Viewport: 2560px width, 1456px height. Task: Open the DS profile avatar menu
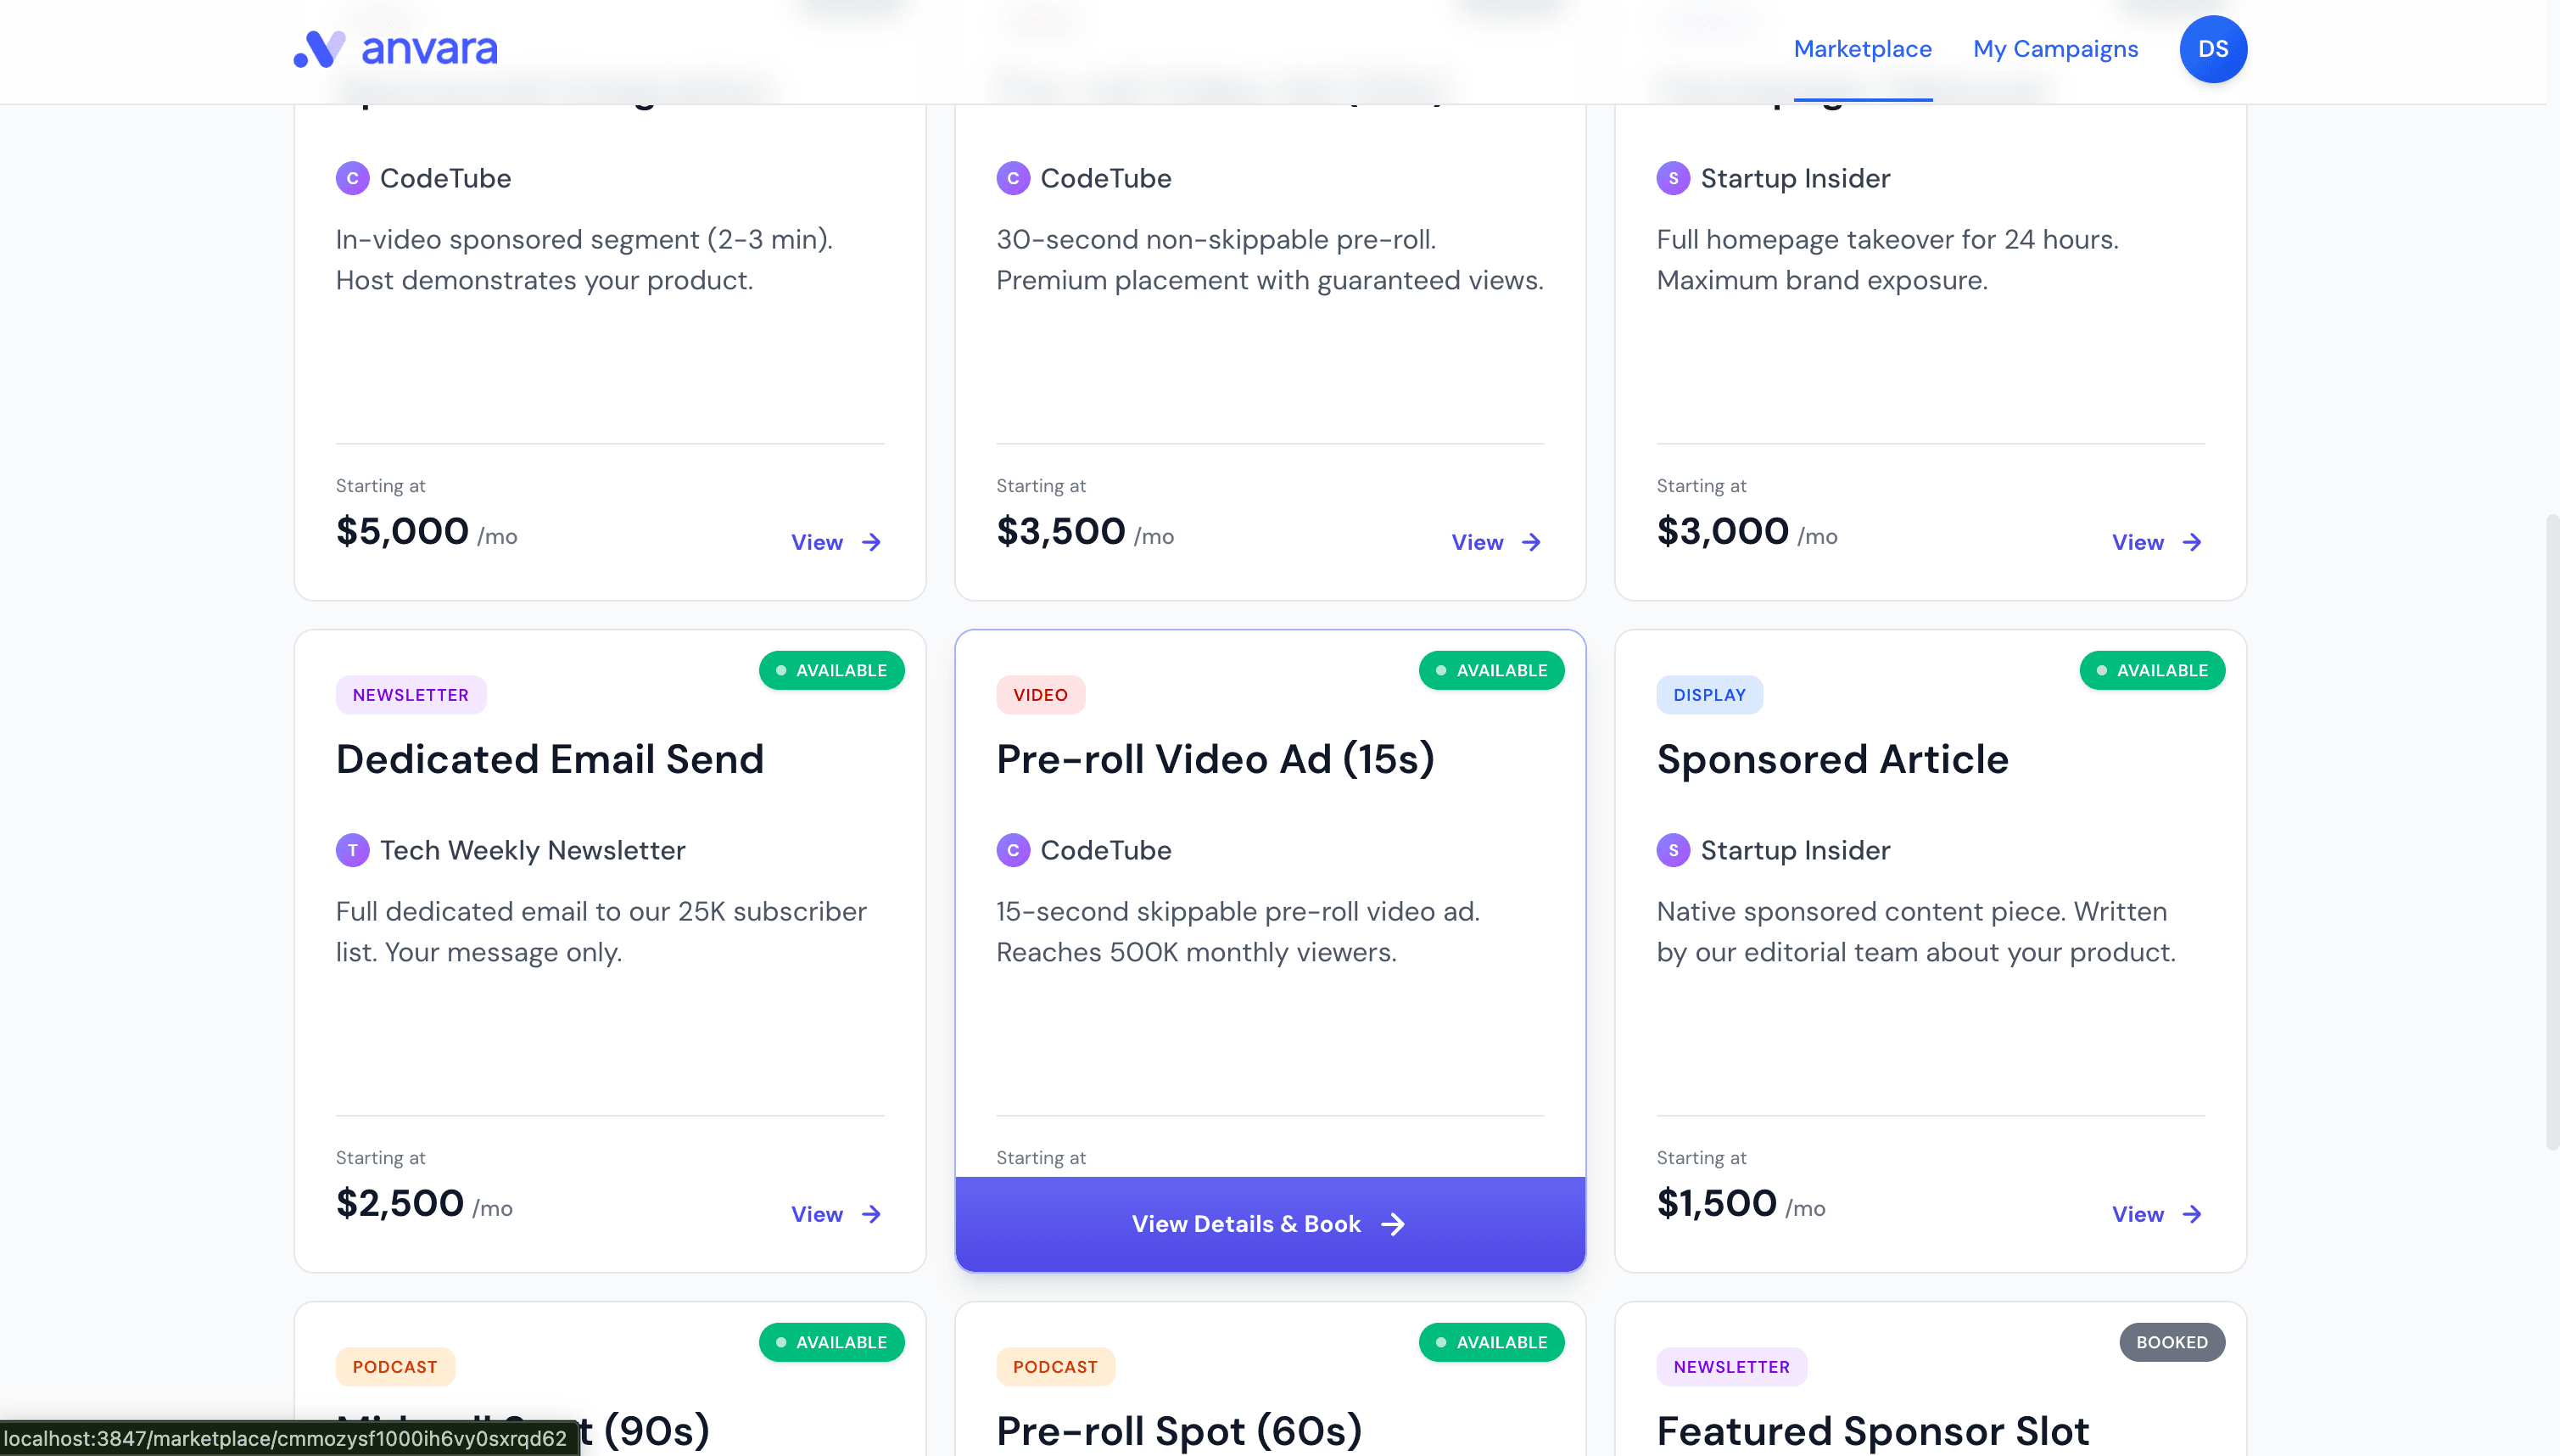coord(2213,48)
